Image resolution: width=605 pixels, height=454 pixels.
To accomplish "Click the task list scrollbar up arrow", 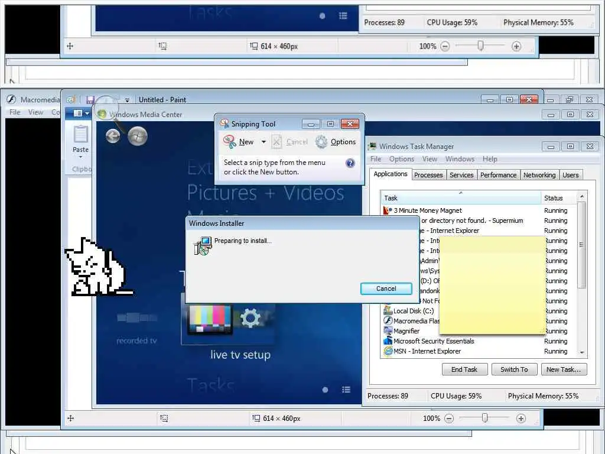I will [x=582, y=196].
